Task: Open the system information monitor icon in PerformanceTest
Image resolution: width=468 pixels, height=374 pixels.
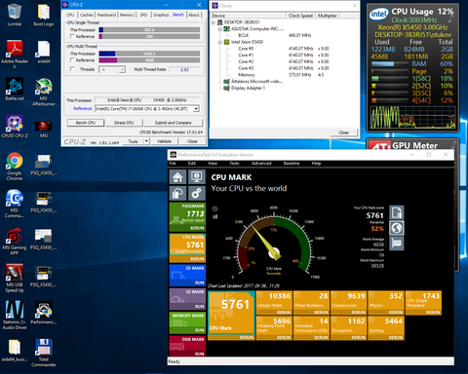Action: click(197, 177)
